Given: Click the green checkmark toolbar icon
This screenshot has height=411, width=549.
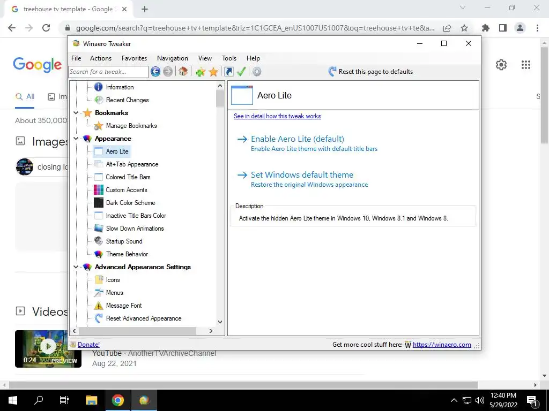Looking at the screenshot, I should (241, 72).
